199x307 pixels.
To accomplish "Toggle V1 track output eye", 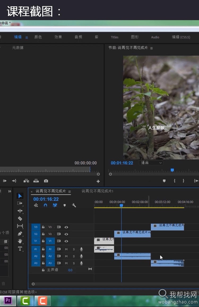I will (x=66, y=241).
